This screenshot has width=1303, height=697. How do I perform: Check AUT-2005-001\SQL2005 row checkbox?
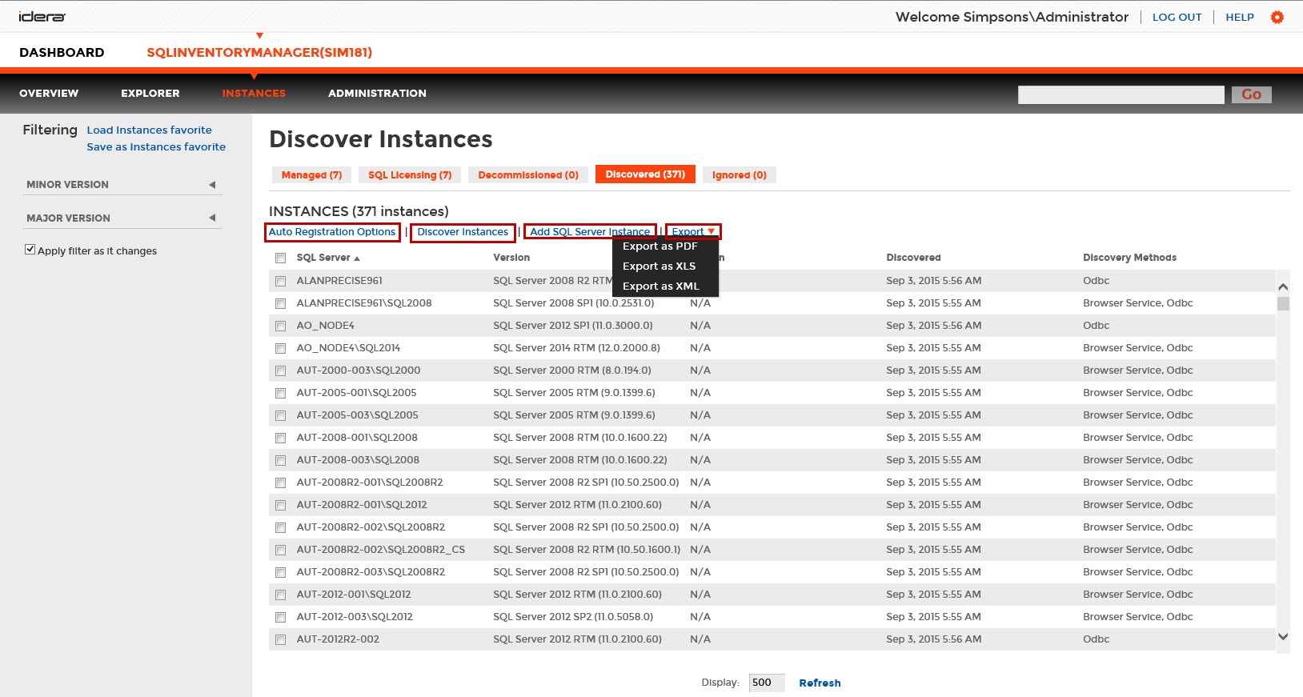click(280, 393)
